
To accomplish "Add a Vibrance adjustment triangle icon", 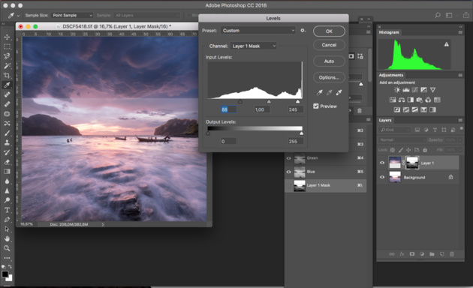I will [433, 90].
